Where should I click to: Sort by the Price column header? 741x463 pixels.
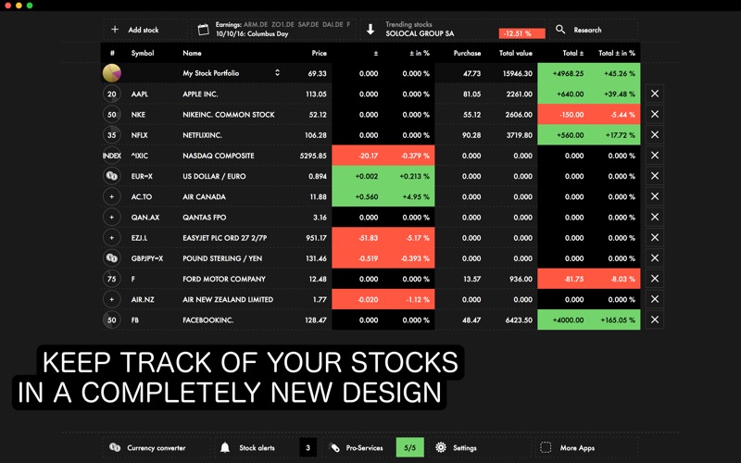pyautogui.click(x=320, y=53)
